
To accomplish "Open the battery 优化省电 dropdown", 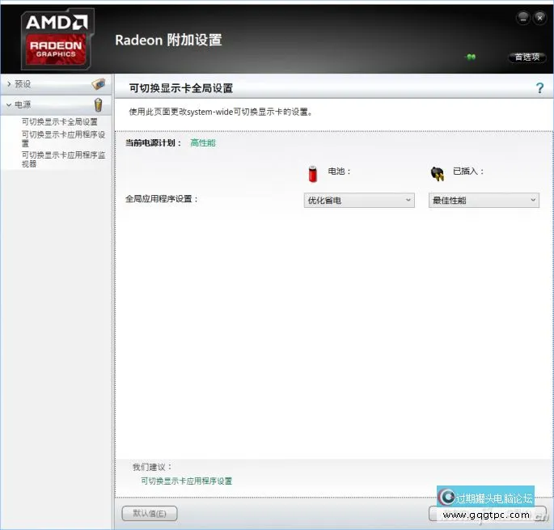I will 359,200.
